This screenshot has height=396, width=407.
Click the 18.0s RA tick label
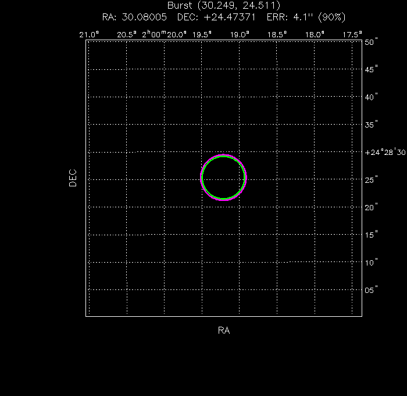(x=315, y=34)
